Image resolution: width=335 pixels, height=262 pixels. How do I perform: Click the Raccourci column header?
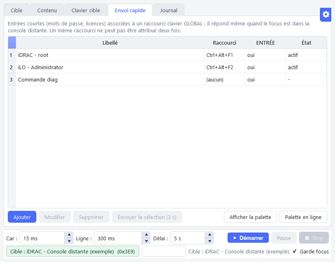225,43
